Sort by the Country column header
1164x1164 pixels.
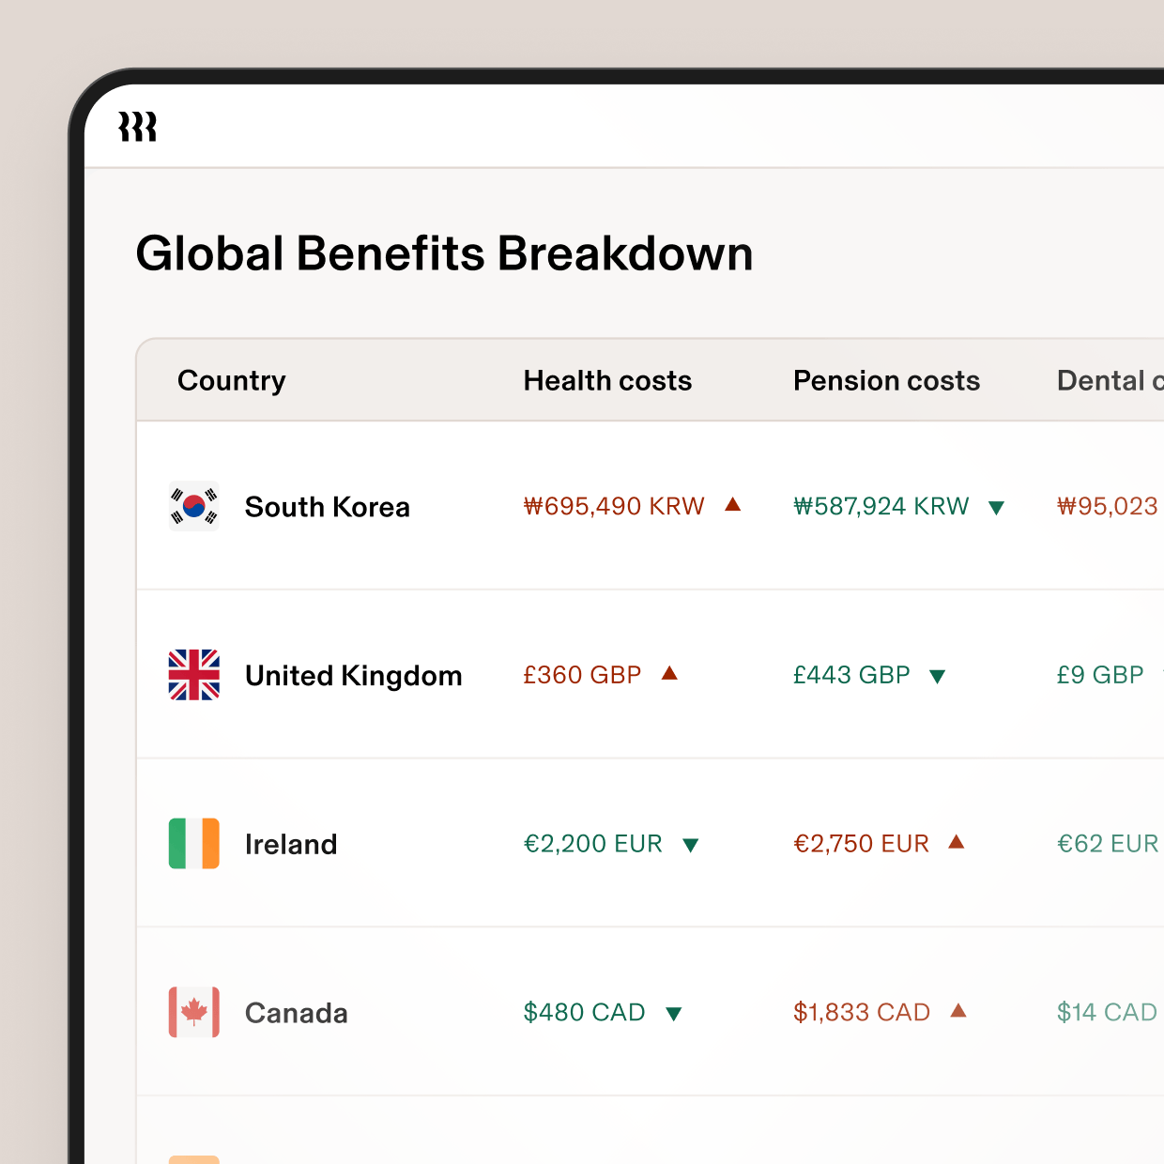pos(231,381)
